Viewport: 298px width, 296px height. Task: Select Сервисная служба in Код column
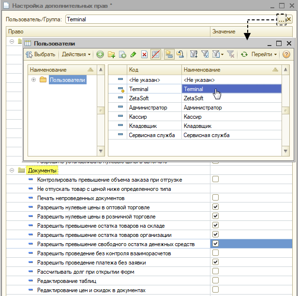[154, 135]
